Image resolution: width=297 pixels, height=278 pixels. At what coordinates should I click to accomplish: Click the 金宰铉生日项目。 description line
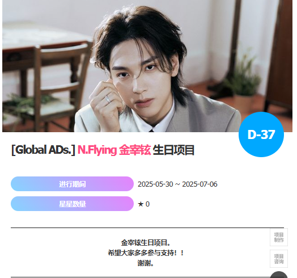point(146,243)
